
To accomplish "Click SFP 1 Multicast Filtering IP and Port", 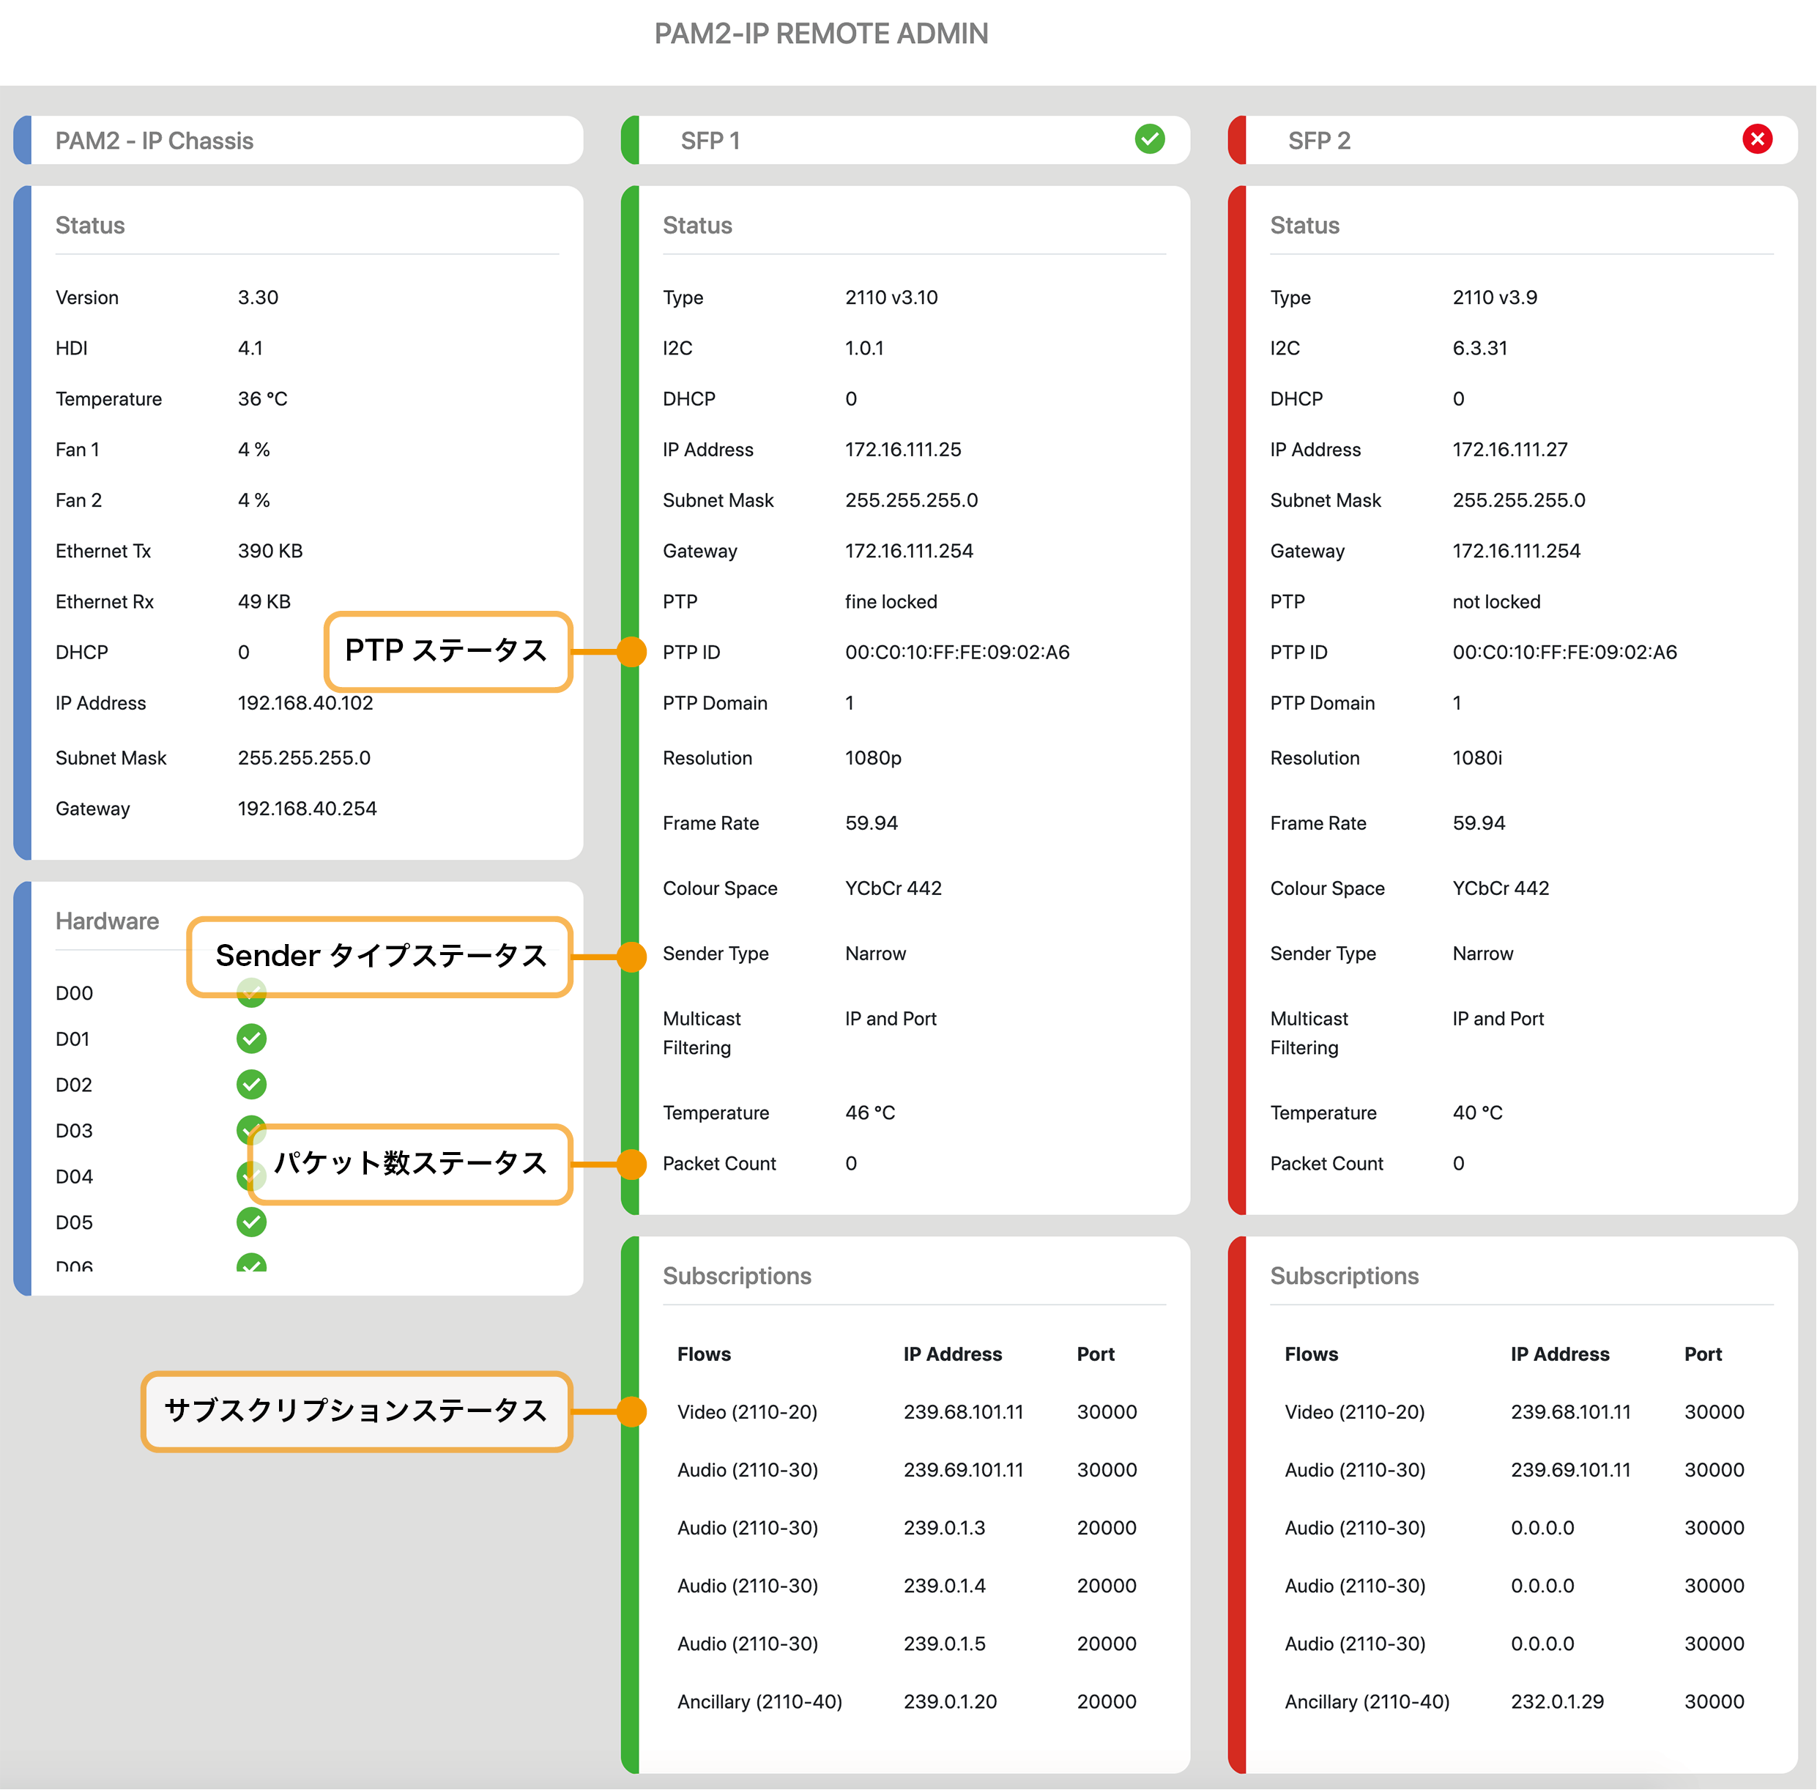I will pos(890,1019).
